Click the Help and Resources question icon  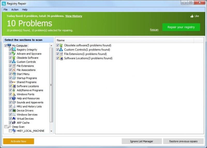pyautogui.click(x=14, y=98)
